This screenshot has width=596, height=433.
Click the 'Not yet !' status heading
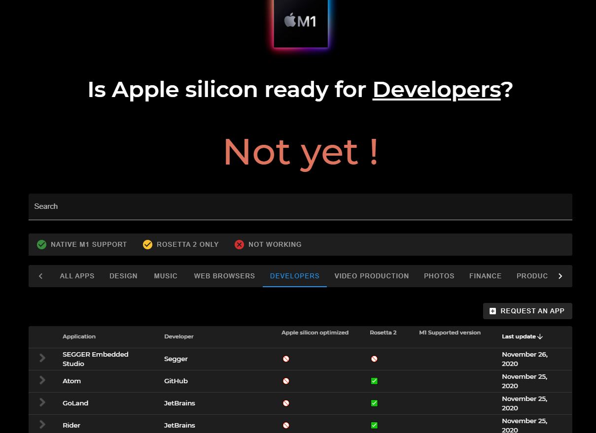click(x=301, y=152)
